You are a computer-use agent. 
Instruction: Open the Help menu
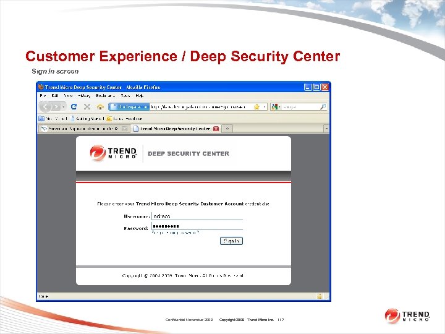139,96
